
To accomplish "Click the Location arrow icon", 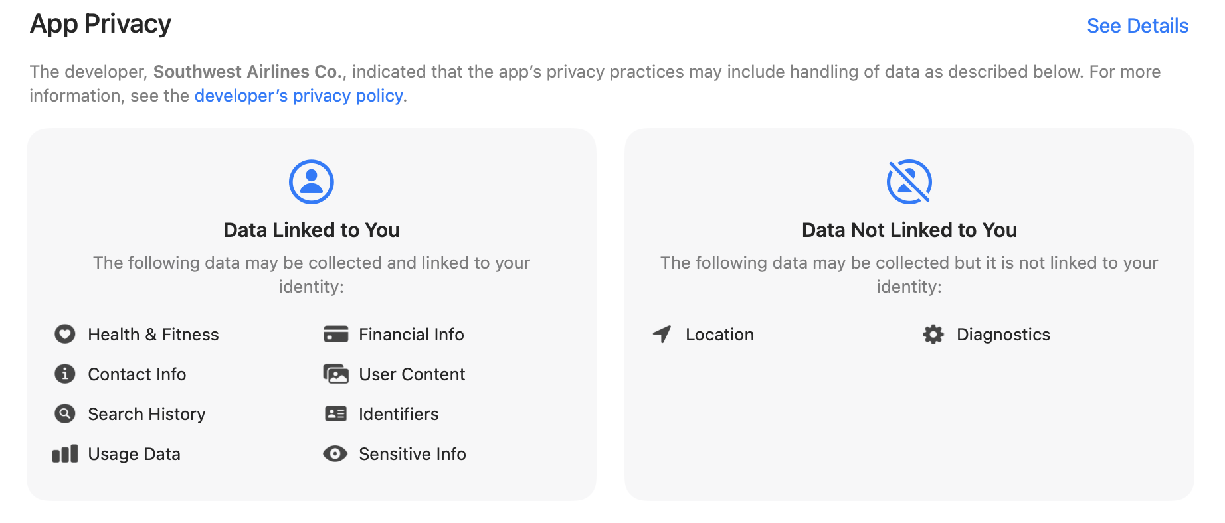I will tap(662, 334).
